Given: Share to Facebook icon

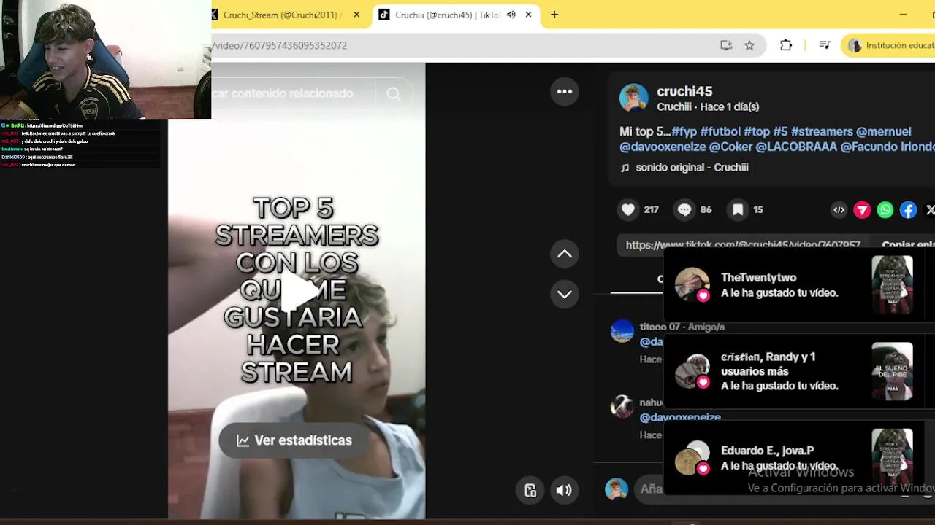Looking at the screenshot, I should coord(908,210).
